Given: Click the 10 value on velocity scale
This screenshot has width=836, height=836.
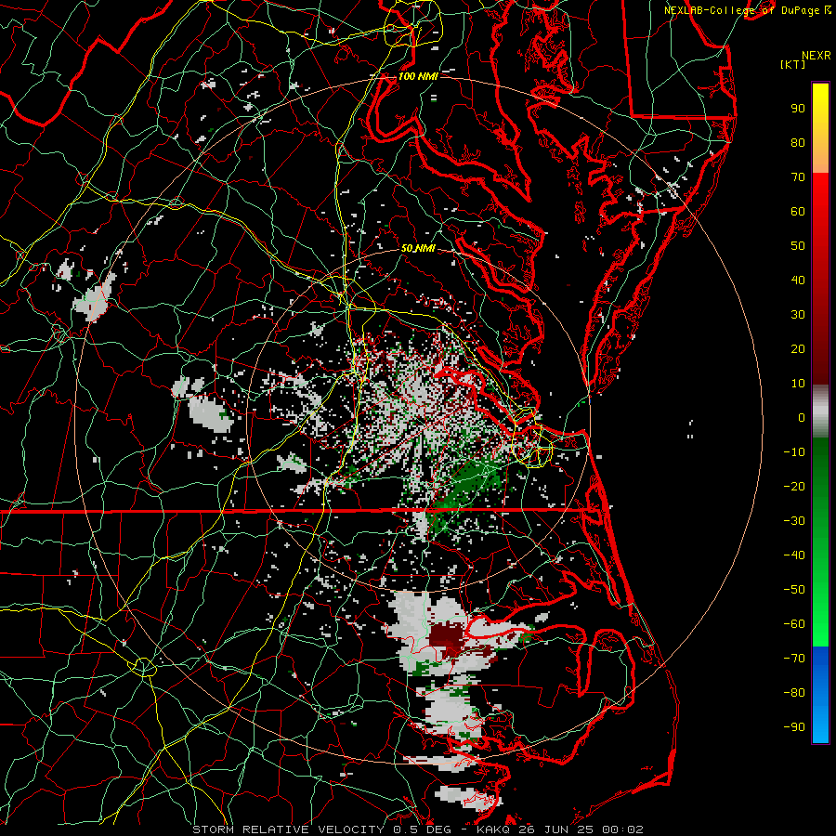Looking at the screenshot, I should click(x=798, y=384).
